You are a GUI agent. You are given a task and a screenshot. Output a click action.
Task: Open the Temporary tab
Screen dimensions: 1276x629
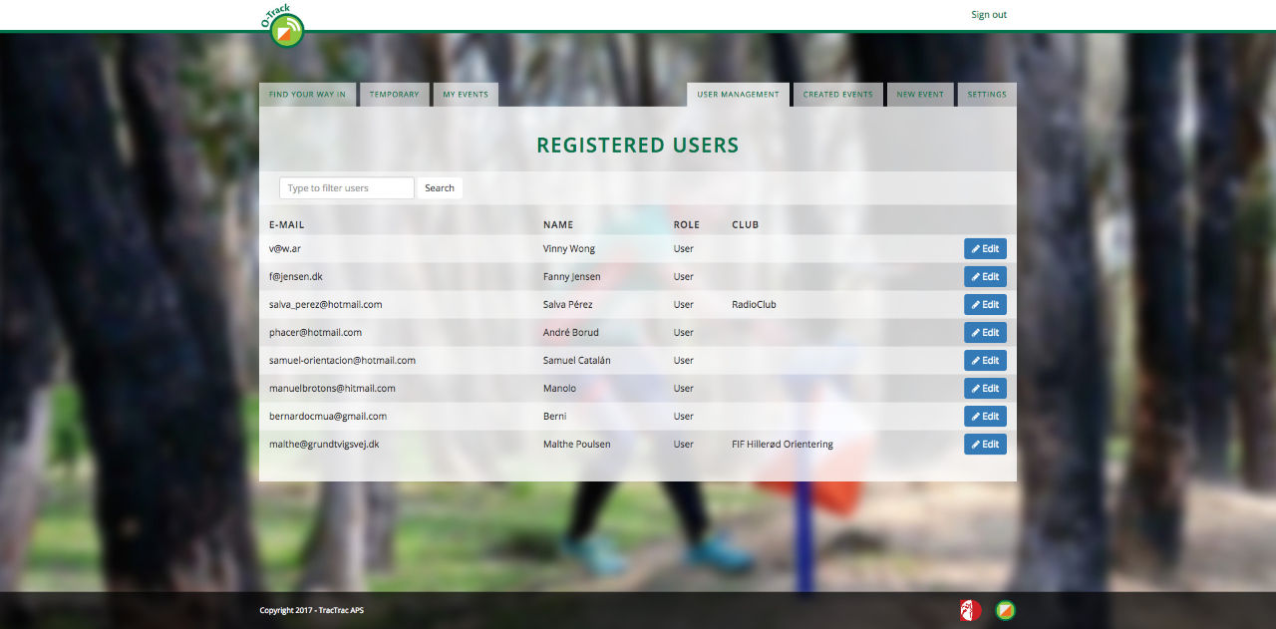coord(394,95)
